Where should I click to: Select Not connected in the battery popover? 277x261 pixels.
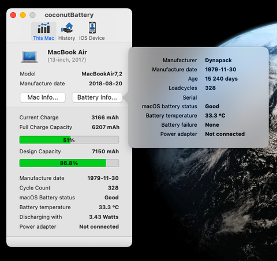pos(225,134)
